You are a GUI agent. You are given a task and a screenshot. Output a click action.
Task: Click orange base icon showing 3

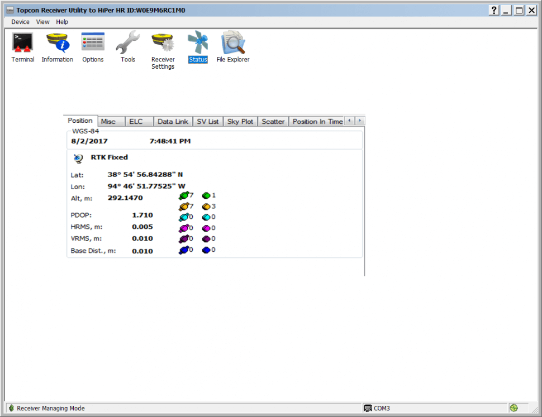(x=206, y=207)
